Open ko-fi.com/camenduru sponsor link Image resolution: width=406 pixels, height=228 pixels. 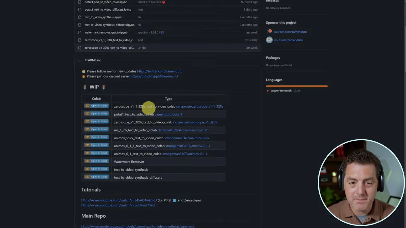tap(288, 40)
